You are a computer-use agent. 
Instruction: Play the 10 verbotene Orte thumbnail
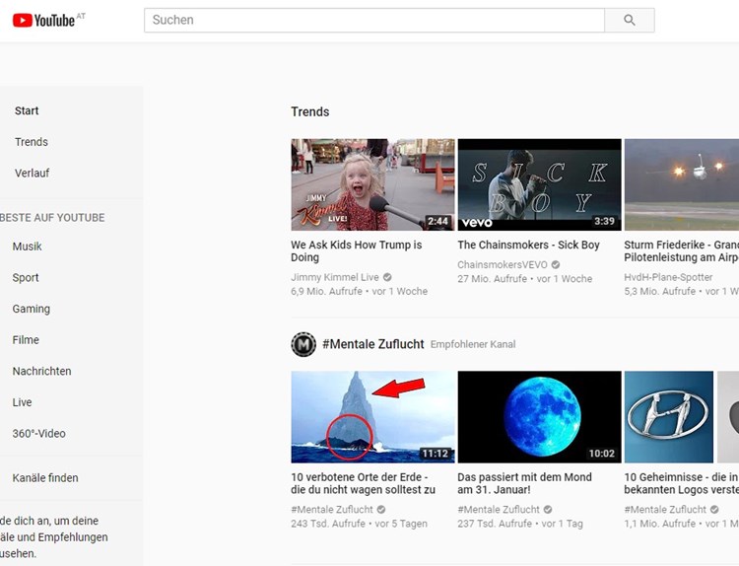[372, 417]
